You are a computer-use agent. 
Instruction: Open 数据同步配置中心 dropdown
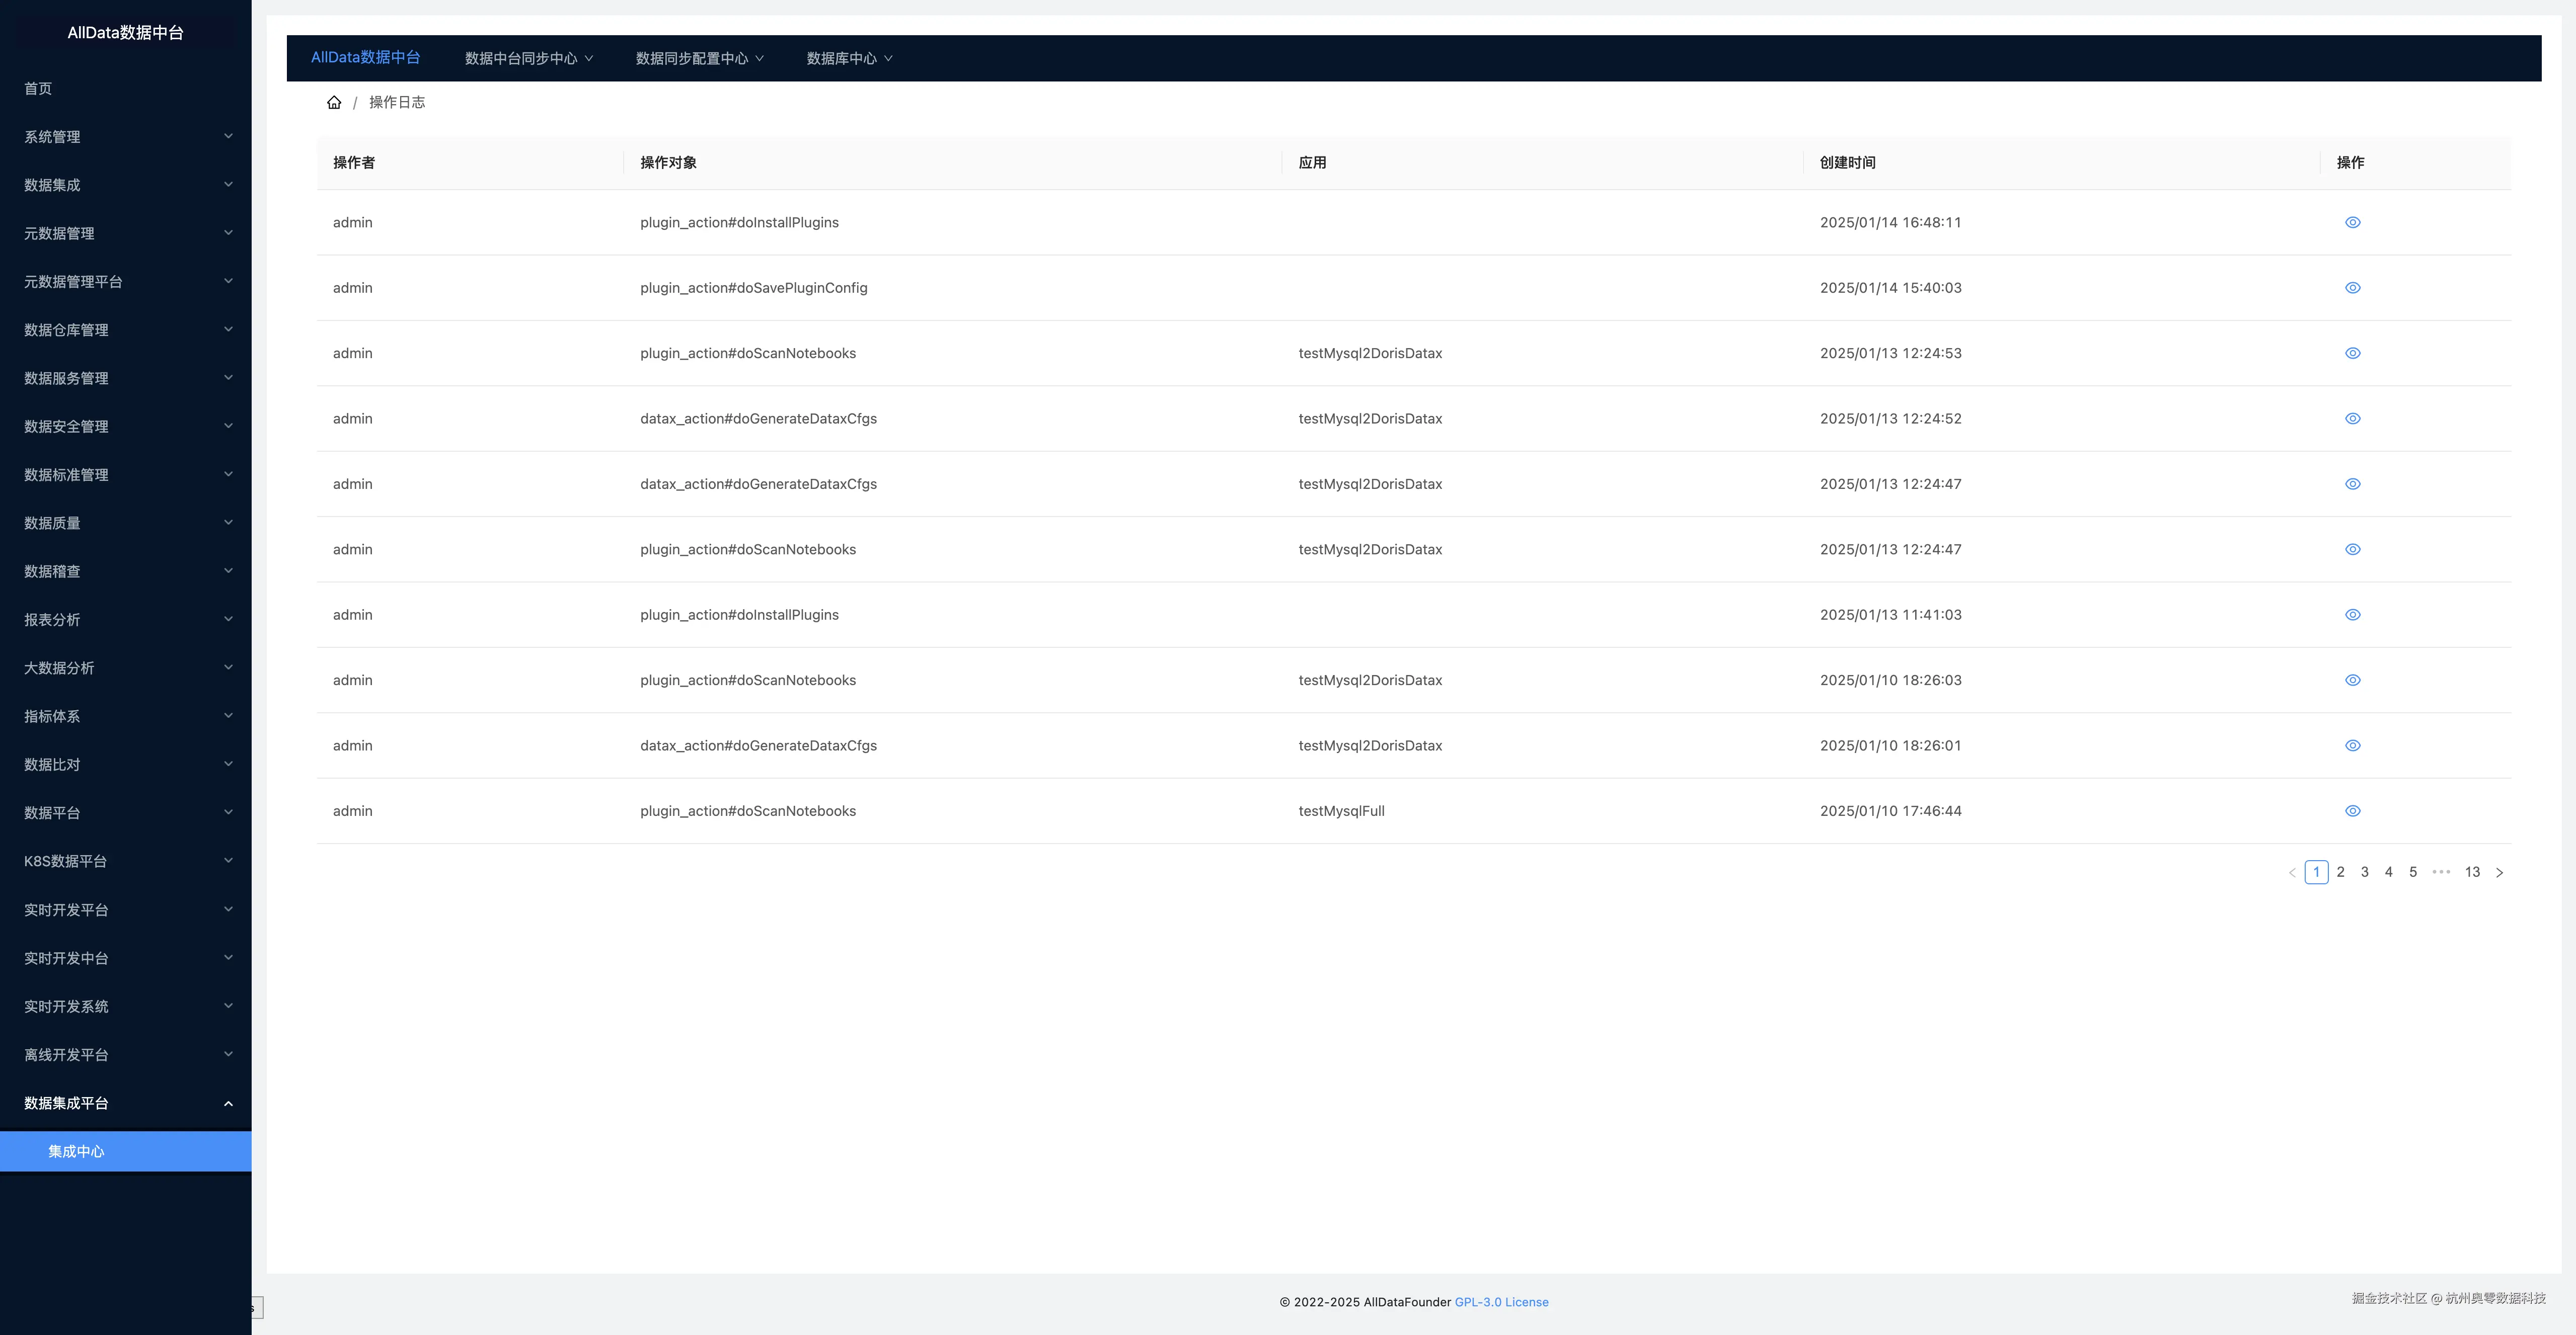click(699, 59)
